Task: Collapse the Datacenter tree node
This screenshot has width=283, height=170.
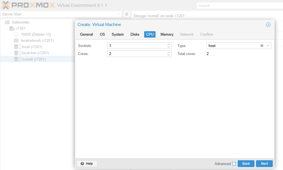Action: 3,22
